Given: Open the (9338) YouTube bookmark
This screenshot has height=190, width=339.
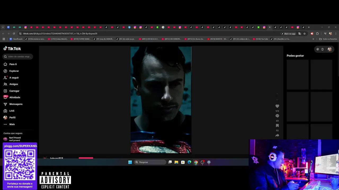Looking at the screenshot, I should click(260, 39).
